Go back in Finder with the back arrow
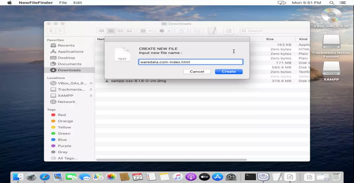354x183 pixels. click(x=51, y=31)
